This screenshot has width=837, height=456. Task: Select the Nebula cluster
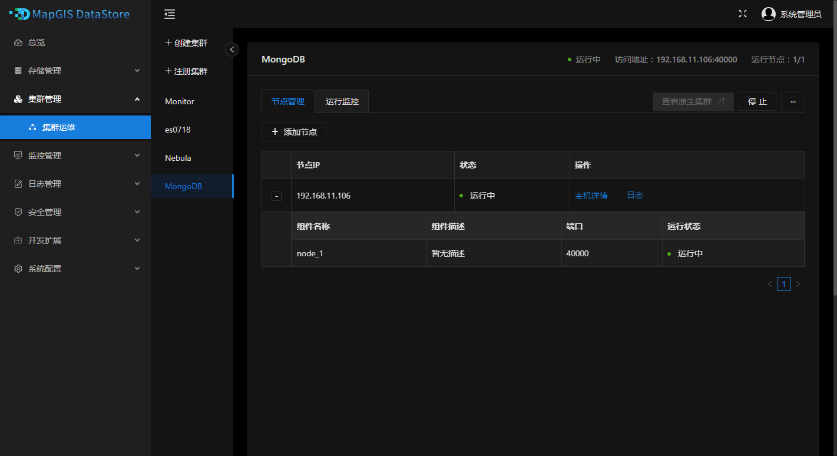(192, 158)
